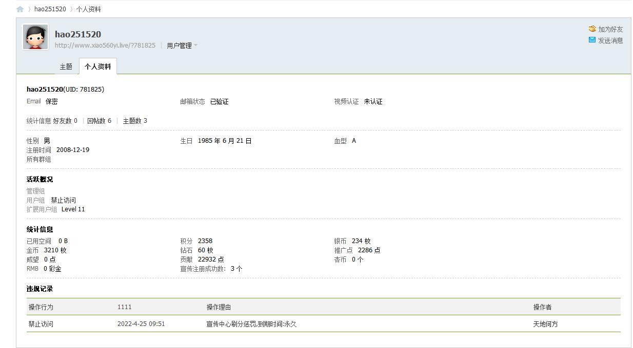The image size is (633, 348).
Task: Open the profile URL link
Action: pyautogui.click(x=105, y=46)
